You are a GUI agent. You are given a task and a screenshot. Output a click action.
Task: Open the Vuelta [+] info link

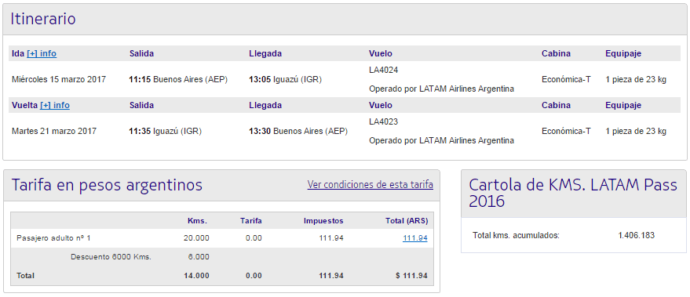[55, 106]
